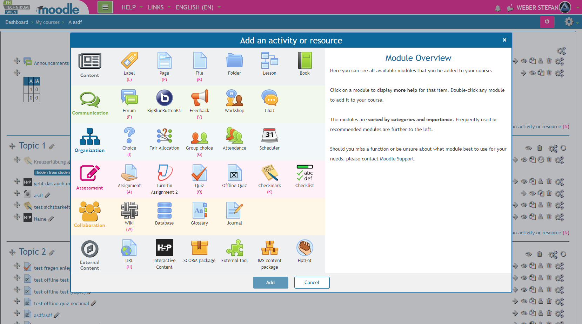Choose the Quiz checkmark icon

coord(199,173)
